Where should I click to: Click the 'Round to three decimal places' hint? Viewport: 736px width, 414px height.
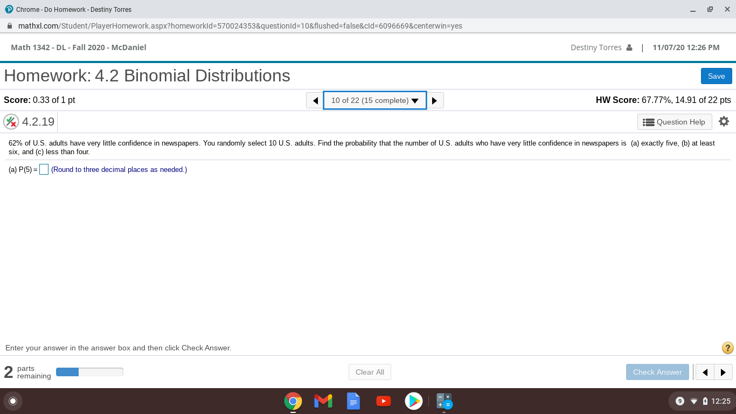119,170
